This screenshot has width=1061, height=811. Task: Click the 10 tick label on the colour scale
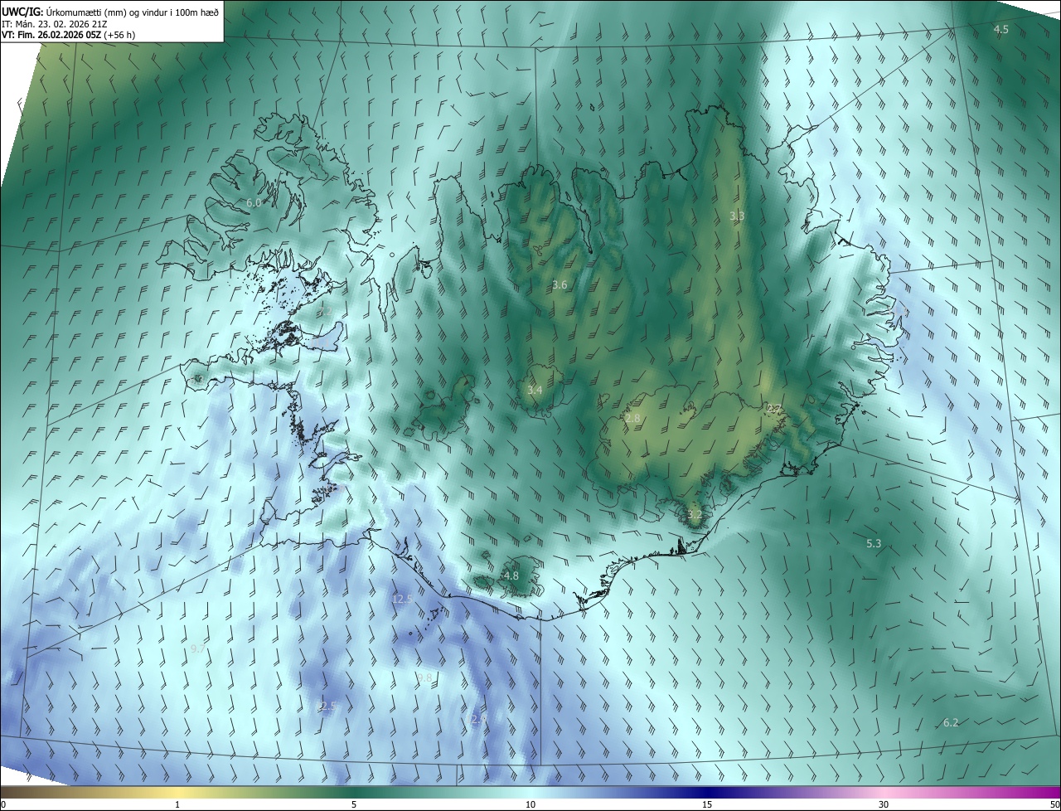[530, 804]
